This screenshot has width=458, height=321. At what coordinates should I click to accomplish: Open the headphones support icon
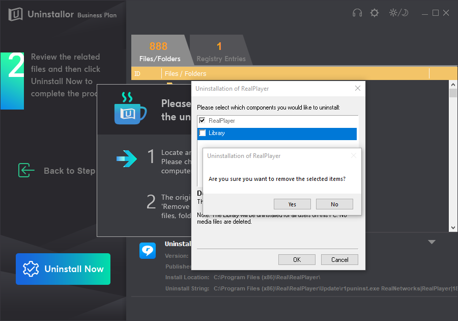tap(357, 13)
